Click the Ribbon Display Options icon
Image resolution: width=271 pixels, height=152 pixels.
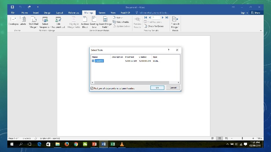click(x=233, y=7)
